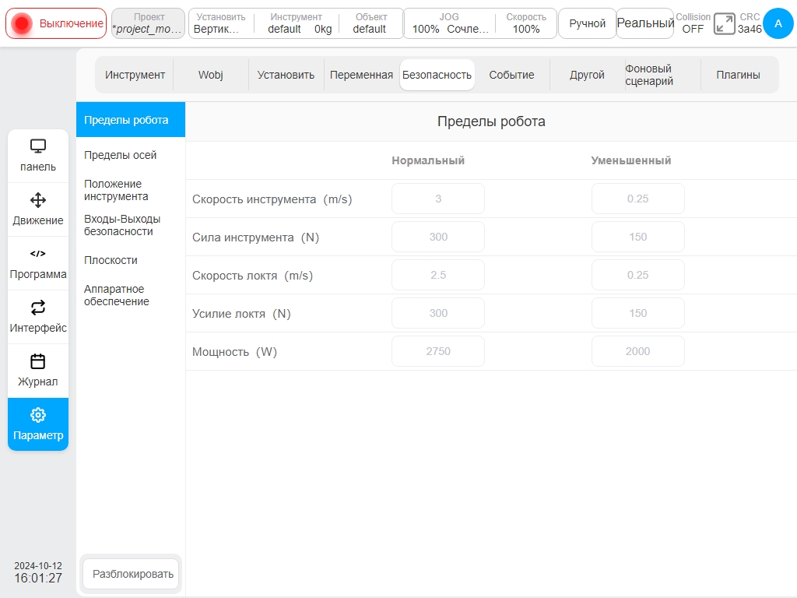Click reduced Скорость локтя field
The height and width of the screenshot is (598, 797).
[638, 275]
